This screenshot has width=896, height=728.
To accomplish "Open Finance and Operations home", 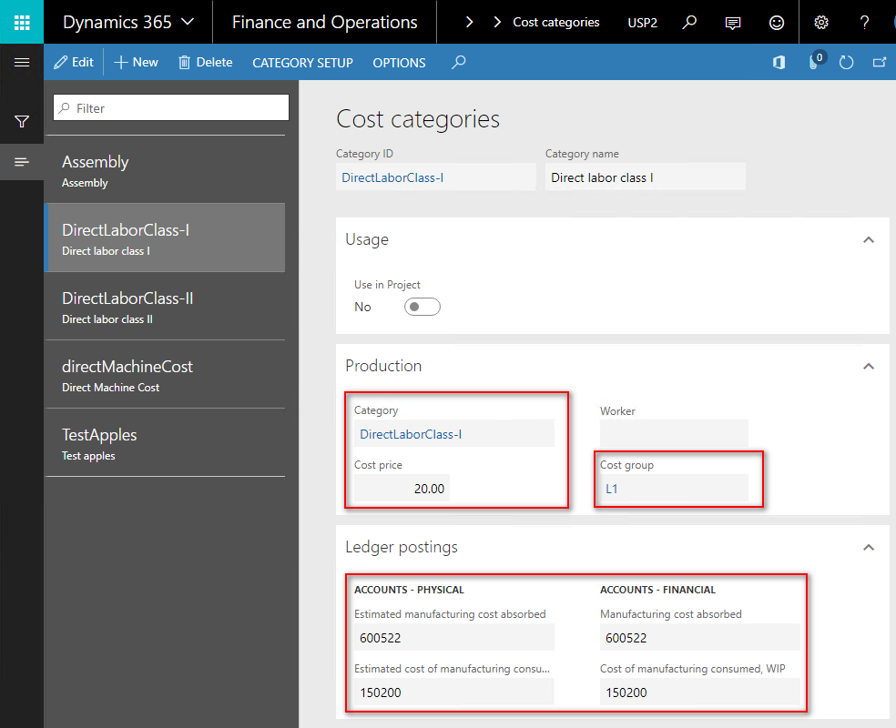I will click(324, 22).
